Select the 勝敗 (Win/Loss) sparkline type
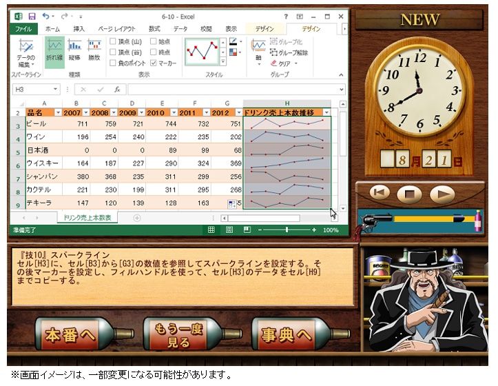The image size is (498, 386). point(94,50)
